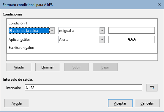The width and height of the screenshot is (164, 112).
Task: Click the 'Intervalo:' label
Action: pyautogui.click(x=13, y=88)
